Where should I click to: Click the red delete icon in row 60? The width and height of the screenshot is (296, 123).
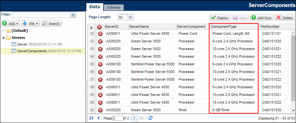click(x=100, y=103)
